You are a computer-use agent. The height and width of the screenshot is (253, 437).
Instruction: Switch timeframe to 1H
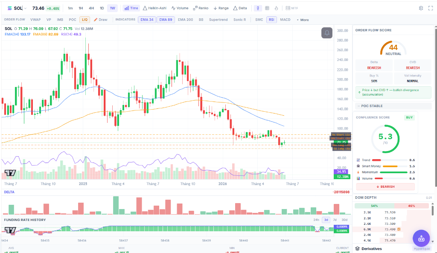[81, 8]
